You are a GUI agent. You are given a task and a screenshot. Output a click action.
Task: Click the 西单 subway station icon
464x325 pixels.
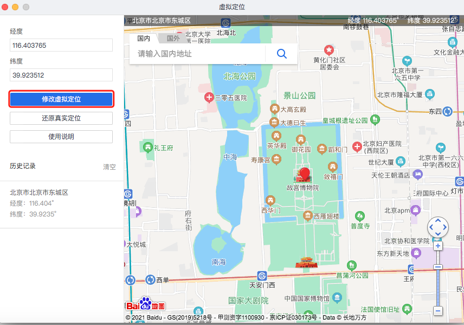[x=150, y=279]
